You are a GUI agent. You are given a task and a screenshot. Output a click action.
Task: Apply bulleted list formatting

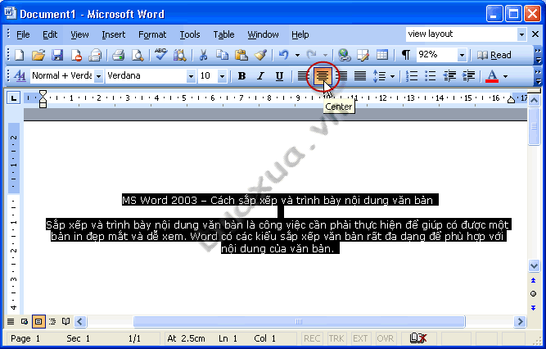click(x=431, y=75)
